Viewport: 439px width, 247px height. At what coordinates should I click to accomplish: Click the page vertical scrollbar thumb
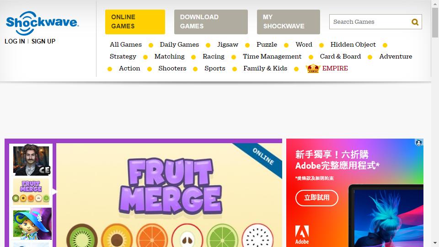[x=435, y=22]
